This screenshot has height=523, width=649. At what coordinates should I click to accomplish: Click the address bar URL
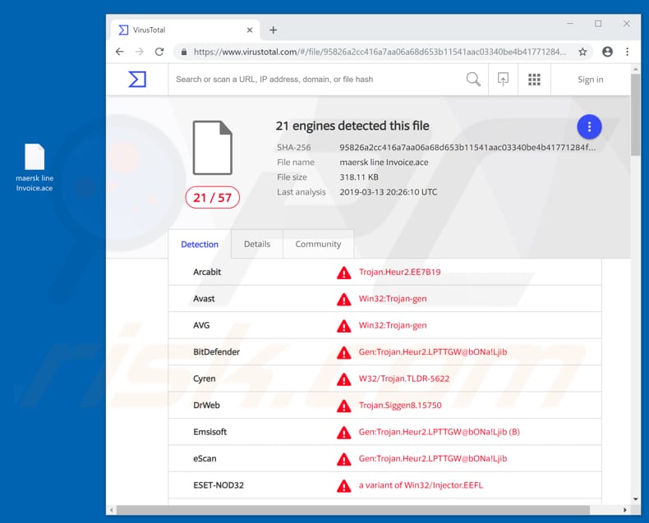pyautogui.click(x=380, y=52)
